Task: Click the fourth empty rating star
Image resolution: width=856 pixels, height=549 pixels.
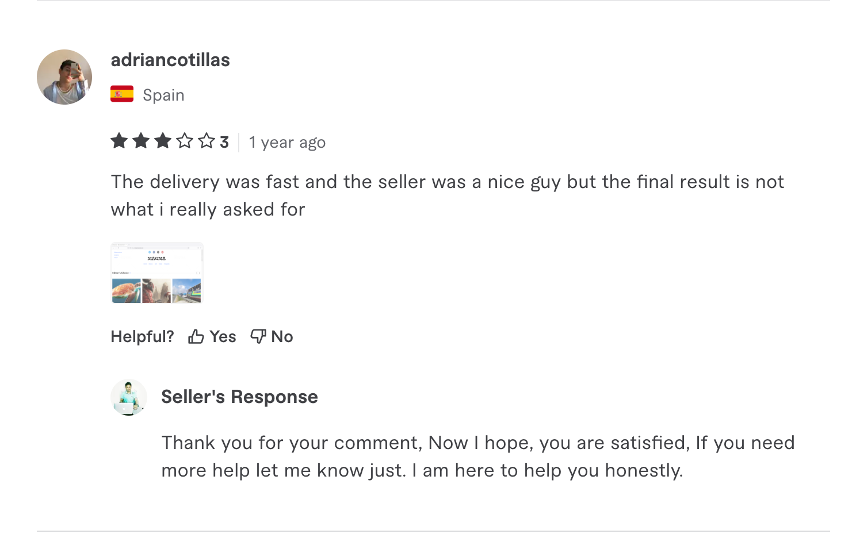Action: (185, 141)
